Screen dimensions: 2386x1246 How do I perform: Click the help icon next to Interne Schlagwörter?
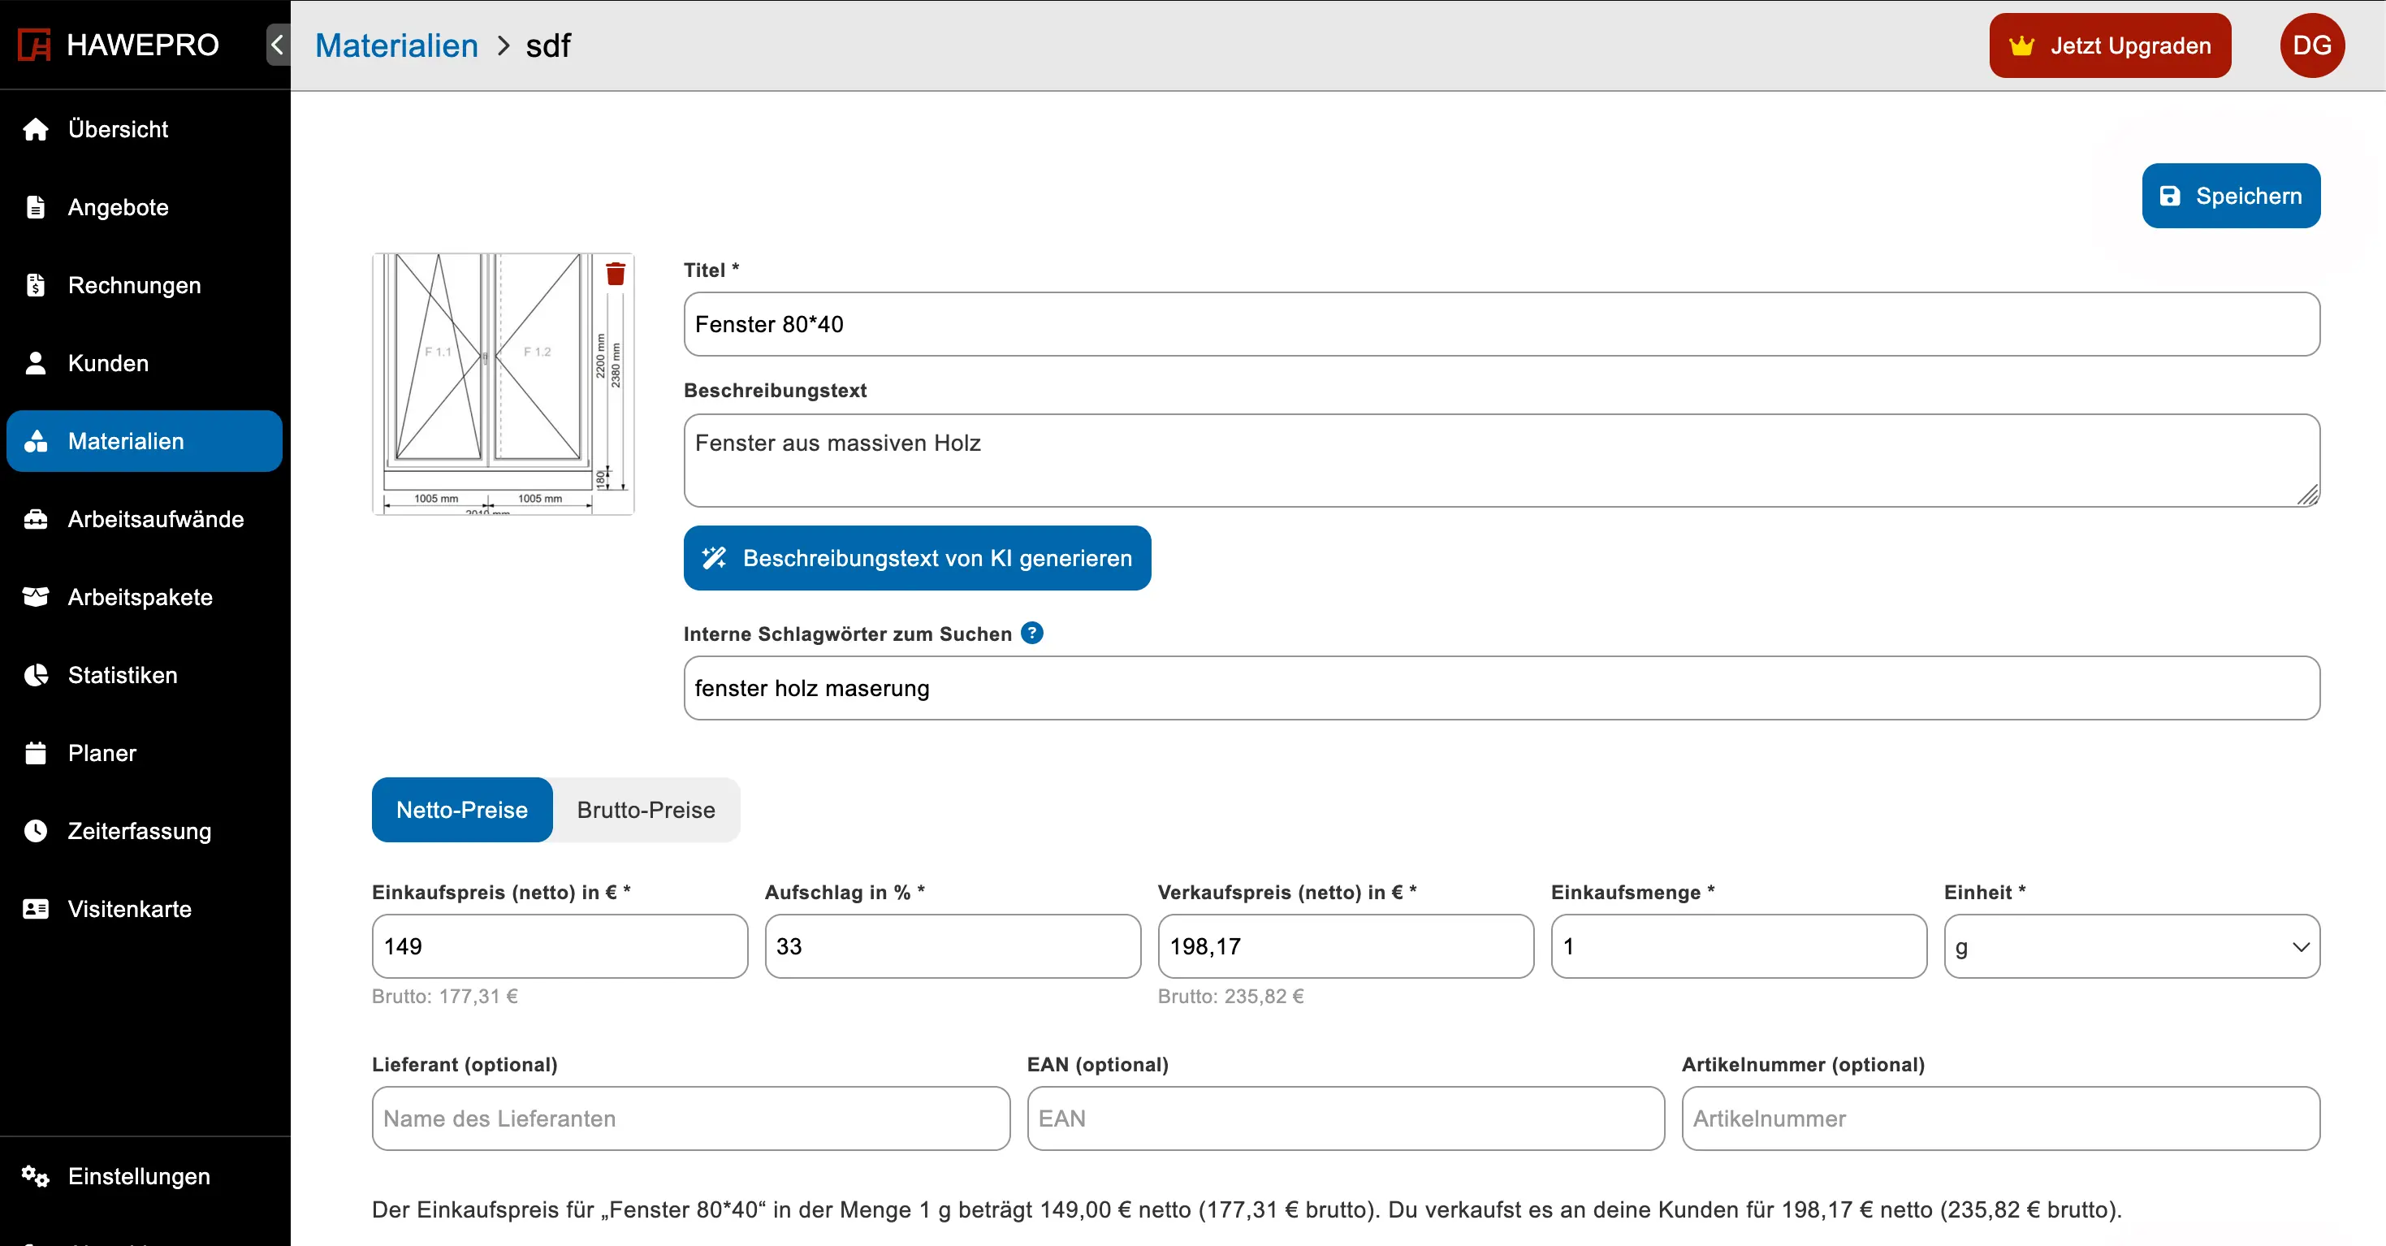(x=1032, y=633)
